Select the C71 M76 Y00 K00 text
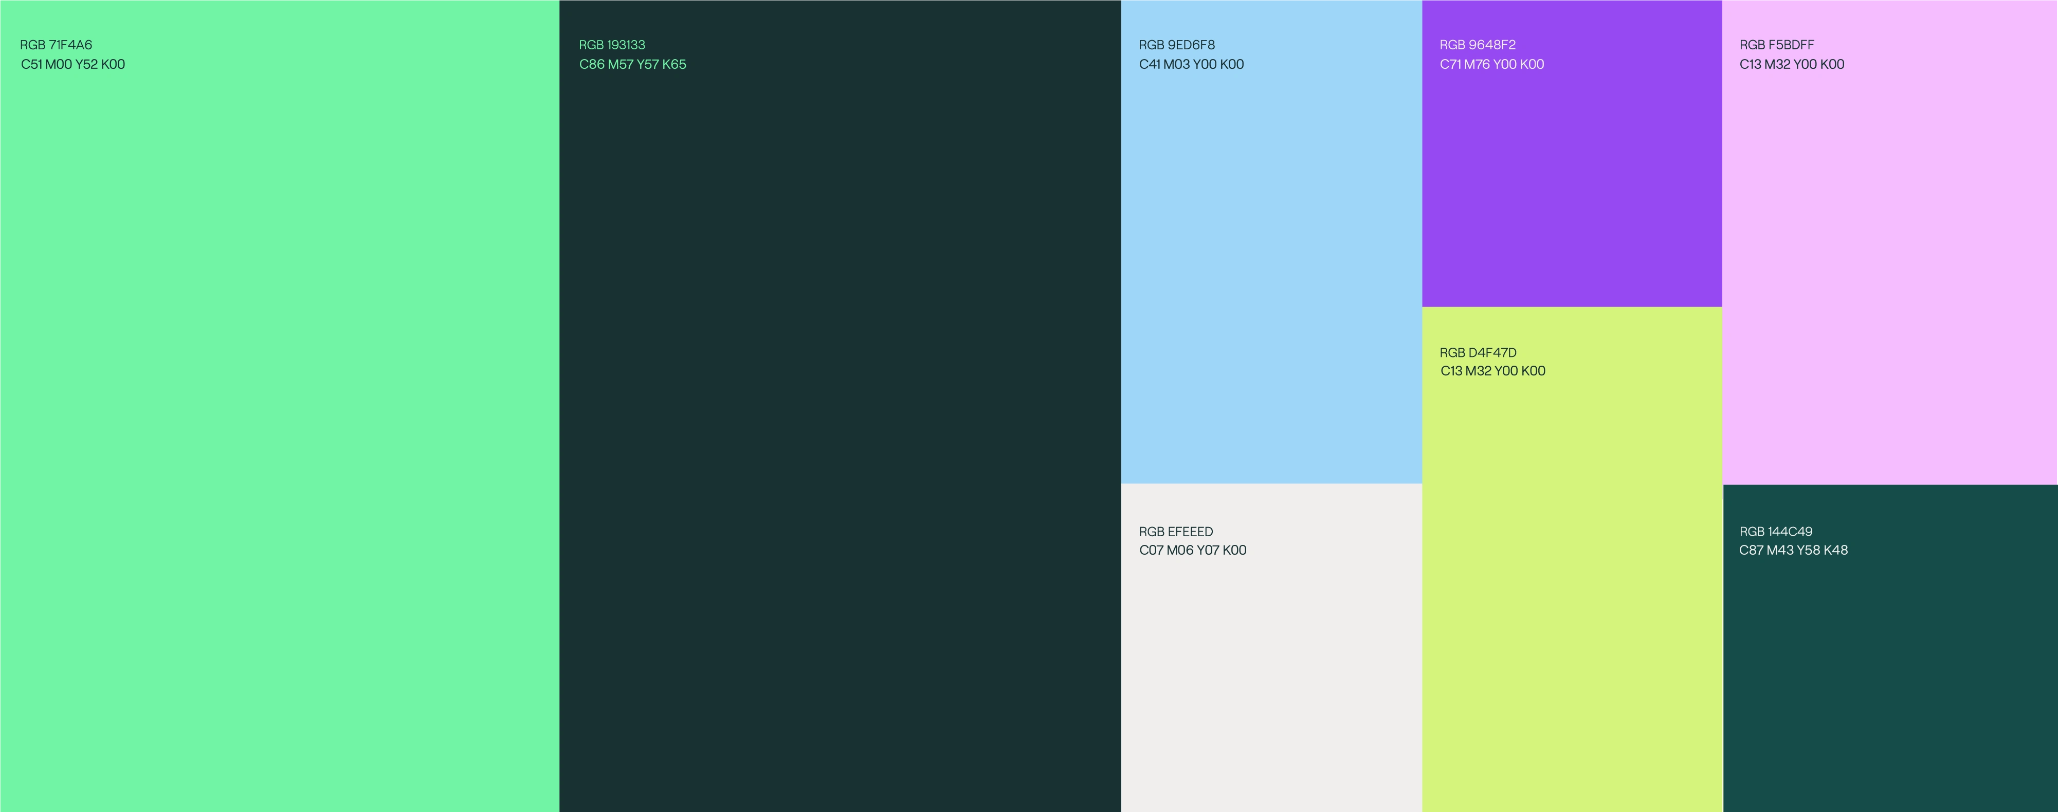The width and height of the screenshot is (2058, 812). pos(1491,64)
